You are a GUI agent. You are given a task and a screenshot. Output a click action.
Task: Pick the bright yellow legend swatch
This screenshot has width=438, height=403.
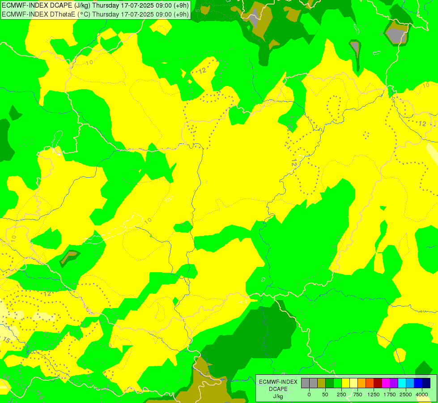coord(346,383)
